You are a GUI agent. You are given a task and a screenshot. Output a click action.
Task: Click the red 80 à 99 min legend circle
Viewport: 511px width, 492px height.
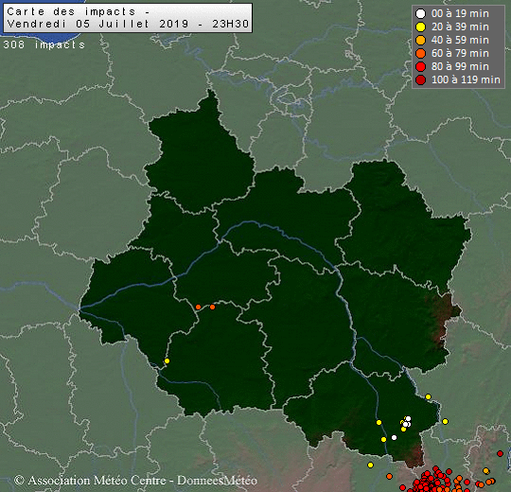421,67
